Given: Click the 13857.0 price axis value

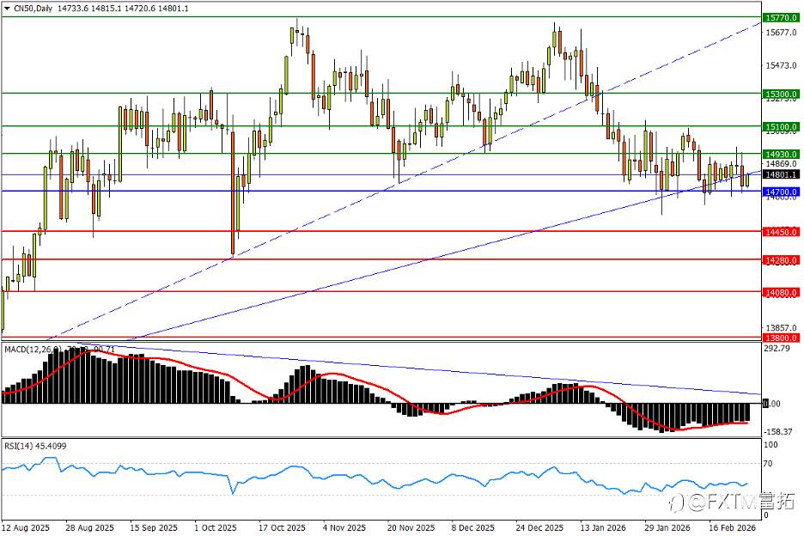Looking at the screenshot, I should click(782, 327).
